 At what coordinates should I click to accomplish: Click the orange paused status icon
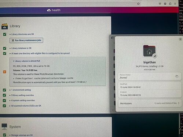(x=4, y=72)
